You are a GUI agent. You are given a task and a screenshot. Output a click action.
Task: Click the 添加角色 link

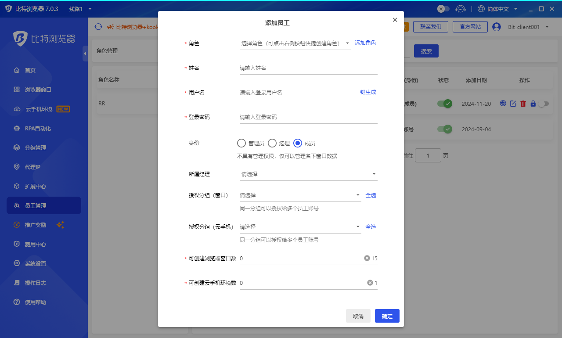[365, 43]
